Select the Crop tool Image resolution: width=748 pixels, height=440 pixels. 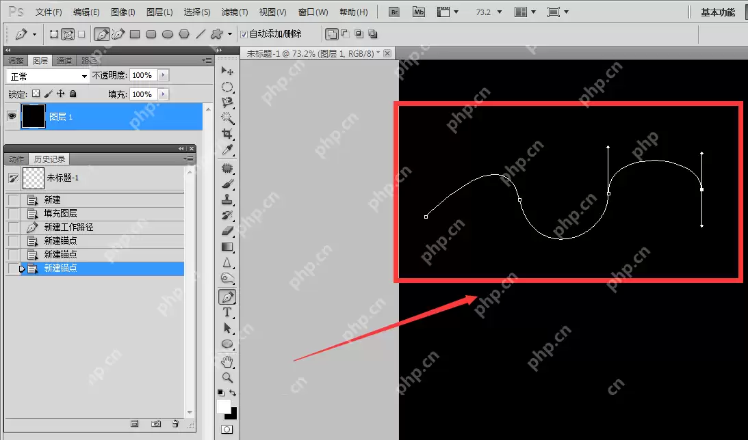tap(227, 134)
